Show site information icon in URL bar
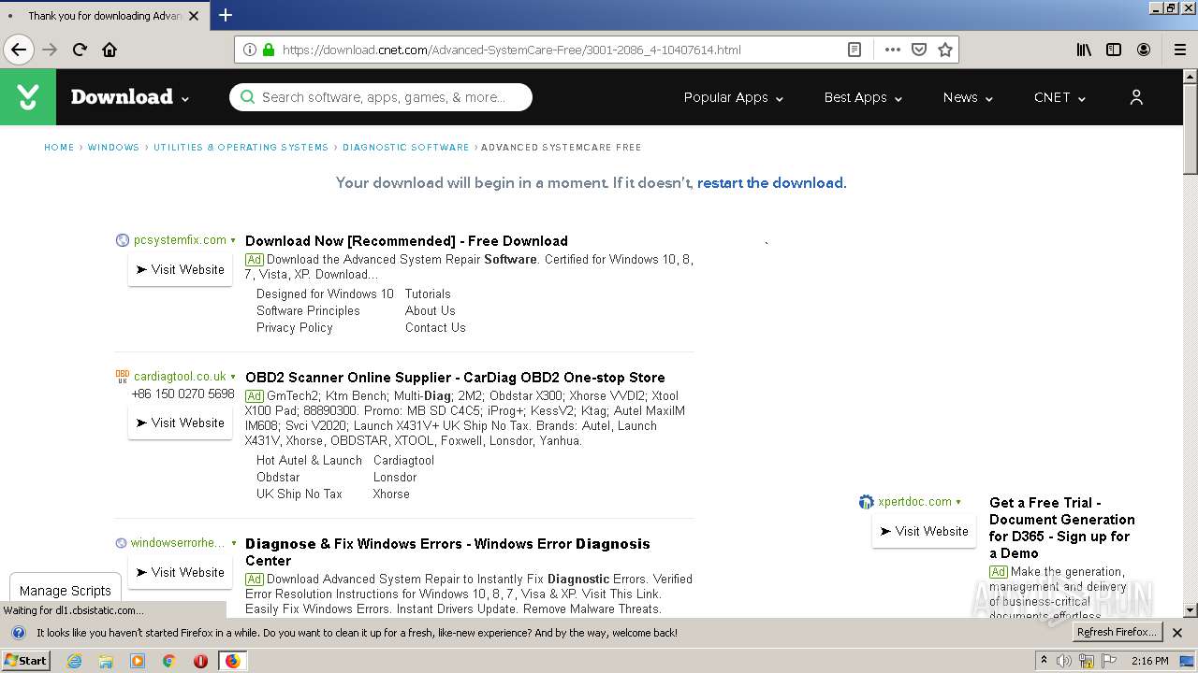This screenshot has height=673, width=1198. pos(249,50)
